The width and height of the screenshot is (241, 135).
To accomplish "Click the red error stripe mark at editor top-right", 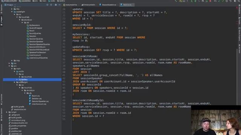I will [x=237, y=7].
